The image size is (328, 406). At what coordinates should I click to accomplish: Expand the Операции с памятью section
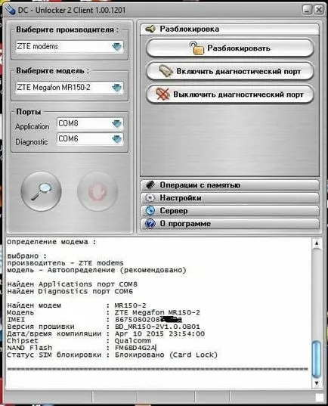click(230, 185)
